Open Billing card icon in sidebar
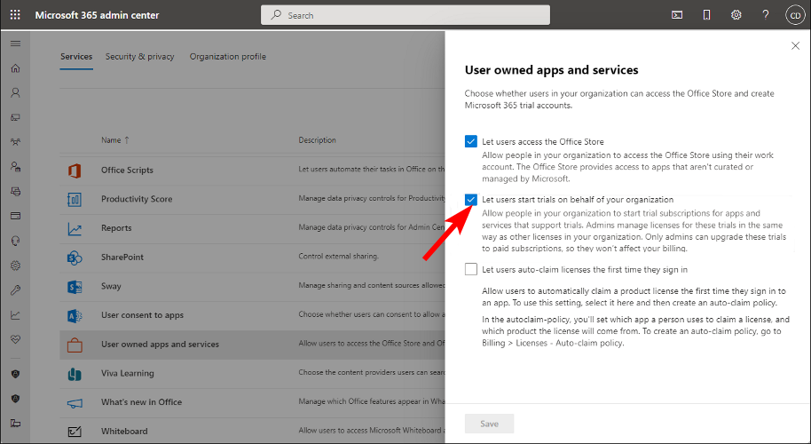This screenshot has width=811, height=444. [x=15, y=216]
